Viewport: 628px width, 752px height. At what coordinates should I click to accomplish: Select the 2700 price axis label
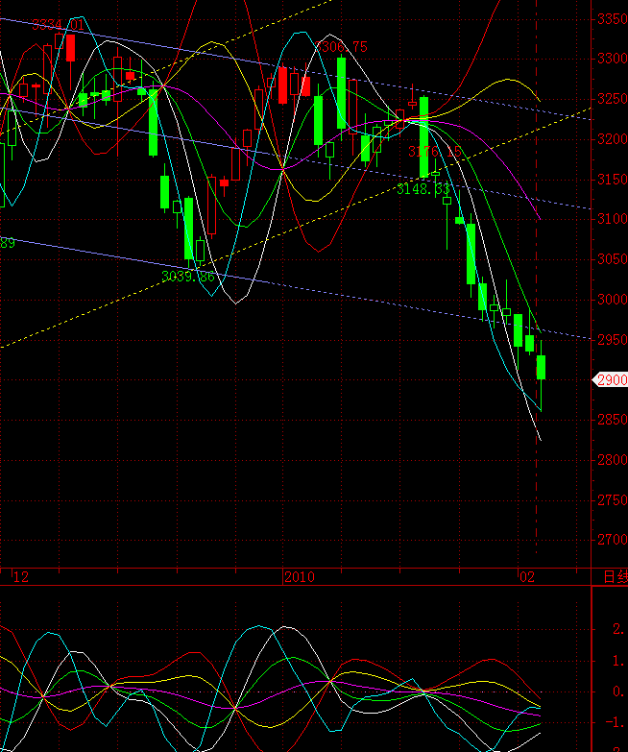pyautogui.click(x=613, y=541)
